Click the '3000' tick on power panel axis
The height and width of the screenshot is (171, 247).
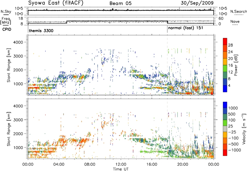point(18,56)
